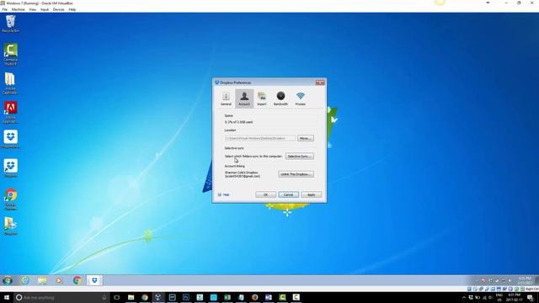Open Word on the host taskbar
539x303 pixels.
[x=269, y=297]
